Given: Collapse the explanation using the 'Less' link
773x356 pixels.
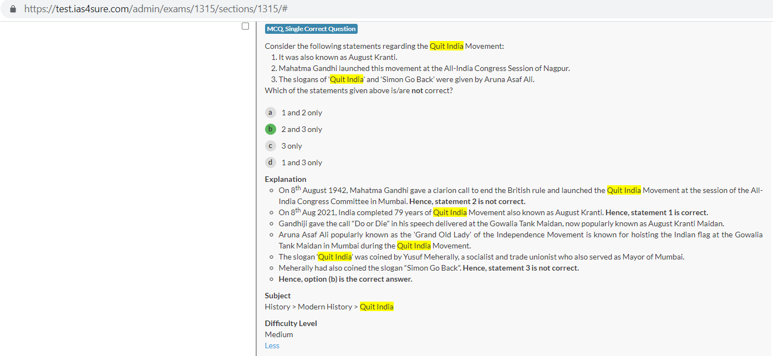Looking at the screenshot, I should click(x=272, y=345).
